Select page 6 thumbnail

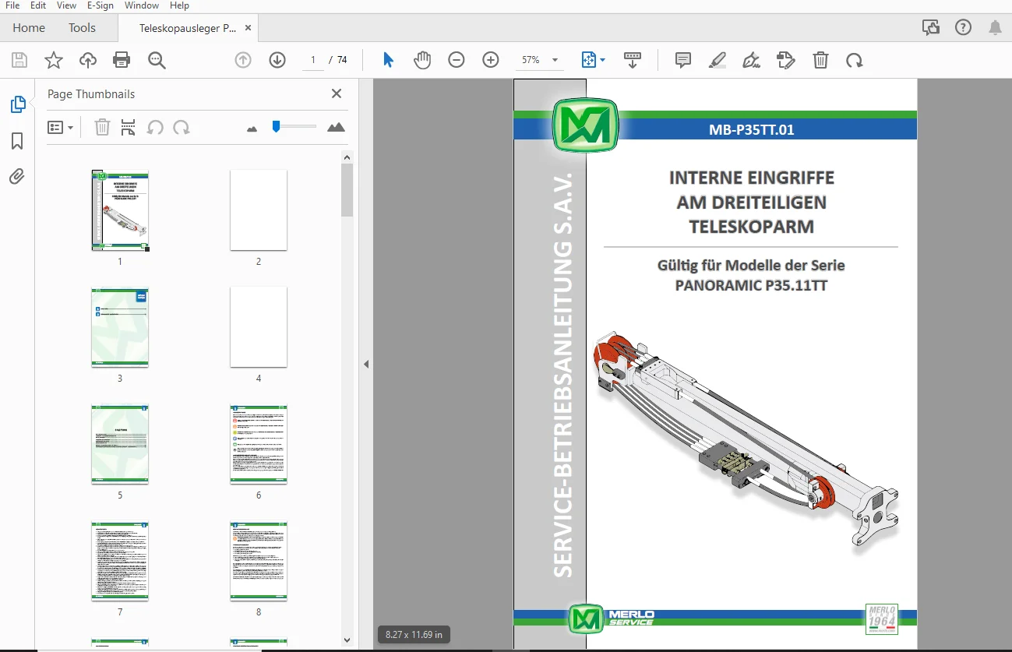point(259,444)
